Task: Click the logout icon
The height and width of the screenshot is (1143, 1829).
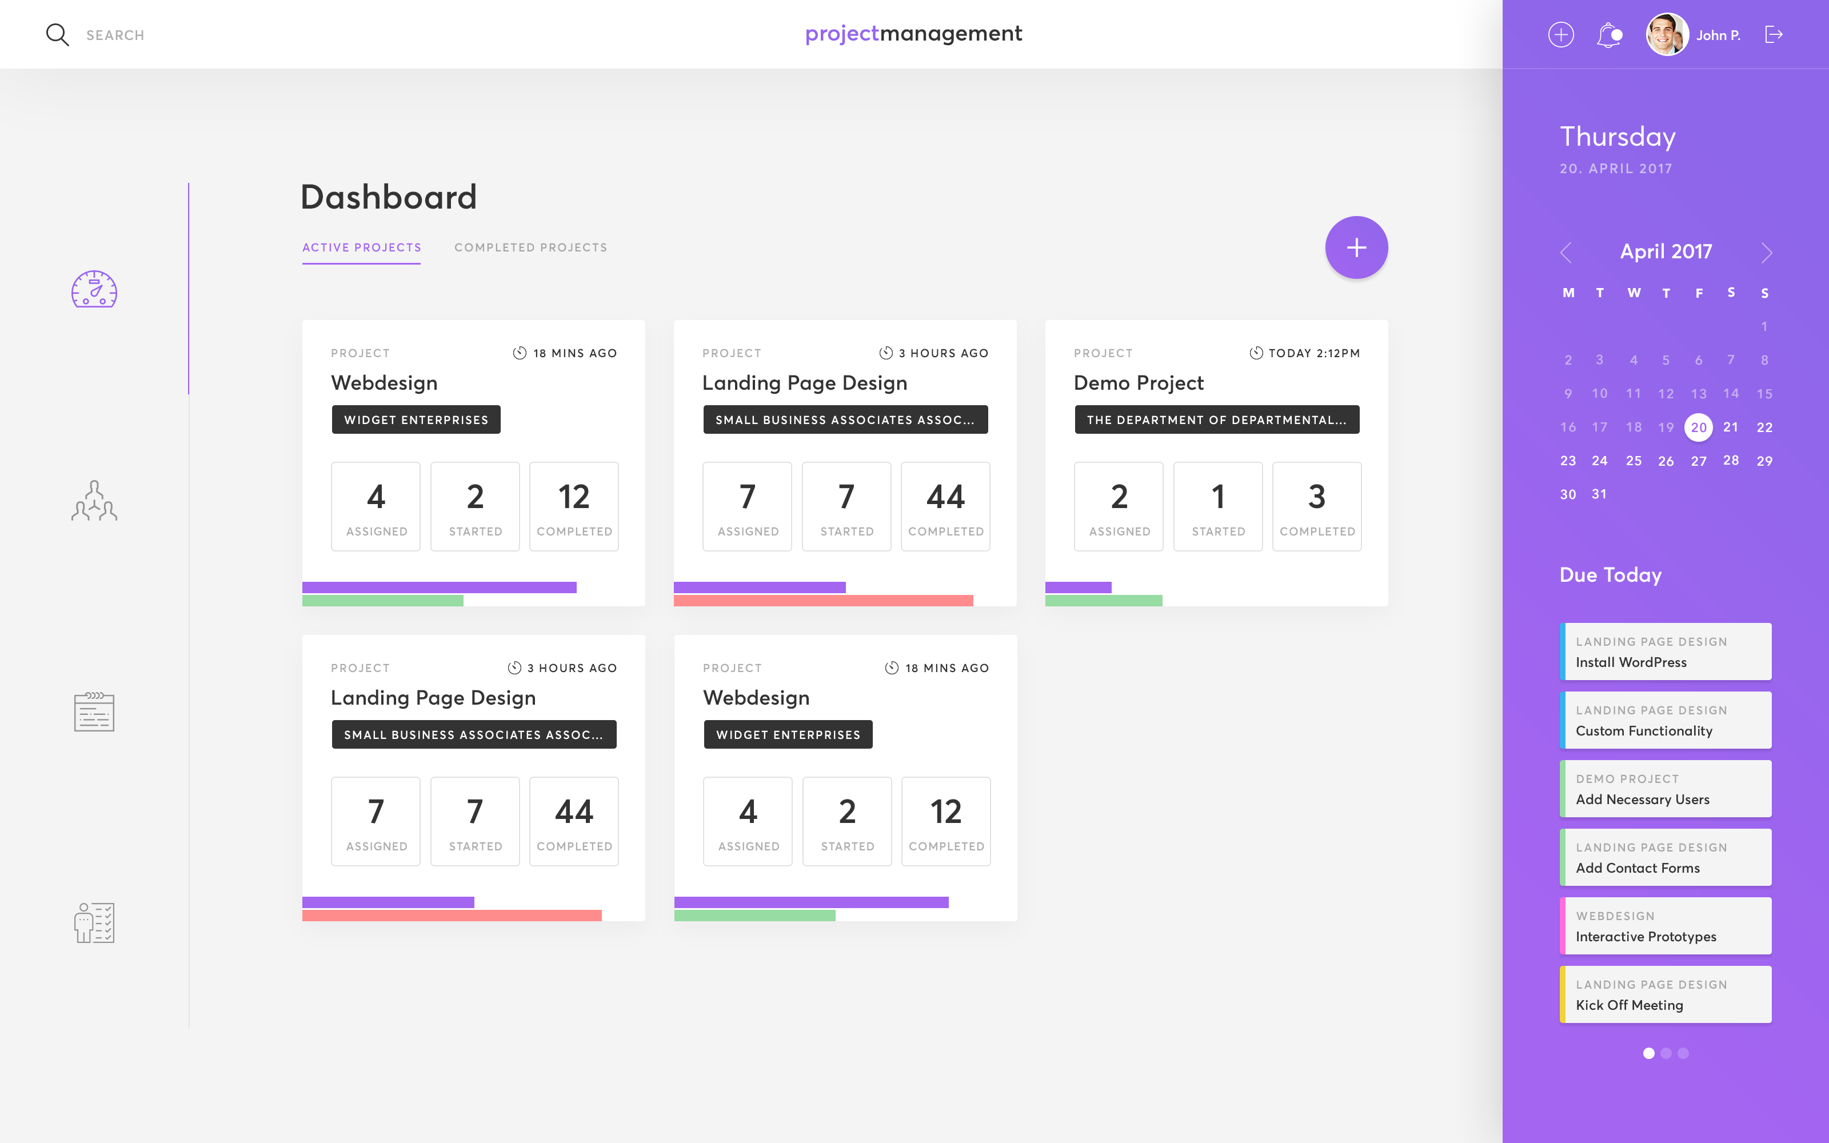Action: pyautogui.click(x=1774, y=35)
